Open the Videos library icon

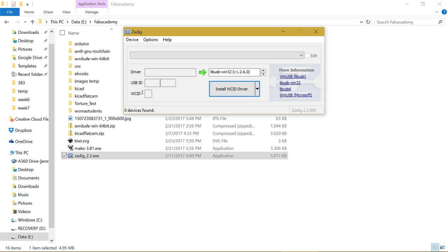tap(14, 212)
